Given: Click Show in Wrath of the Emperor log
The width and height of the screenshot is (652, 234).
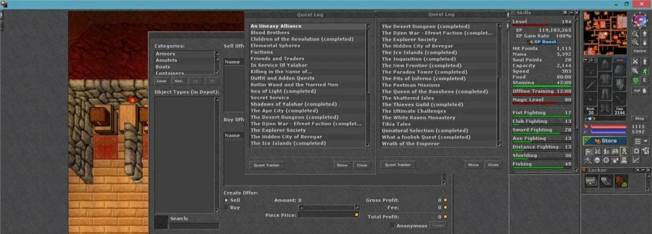Looking at the screenshot, I should click(x=473, y=165).
